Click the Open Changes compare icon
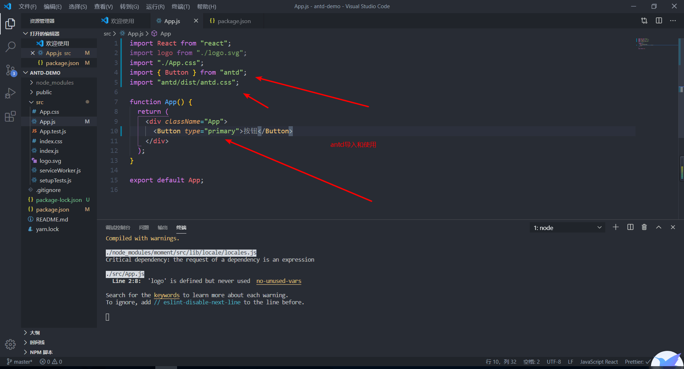 (644, 21)
